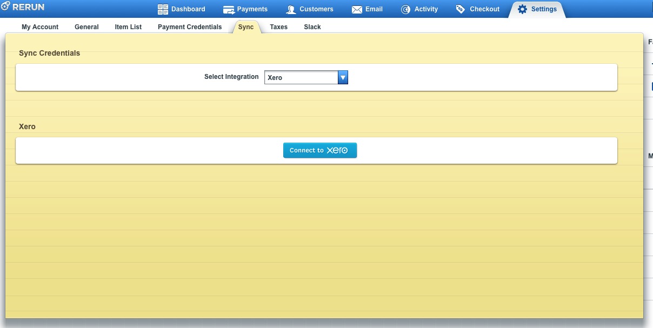This screenshot has height=328, width=653.
Task: Click the Settings gear icon
Action: click(x=522, y=9)
